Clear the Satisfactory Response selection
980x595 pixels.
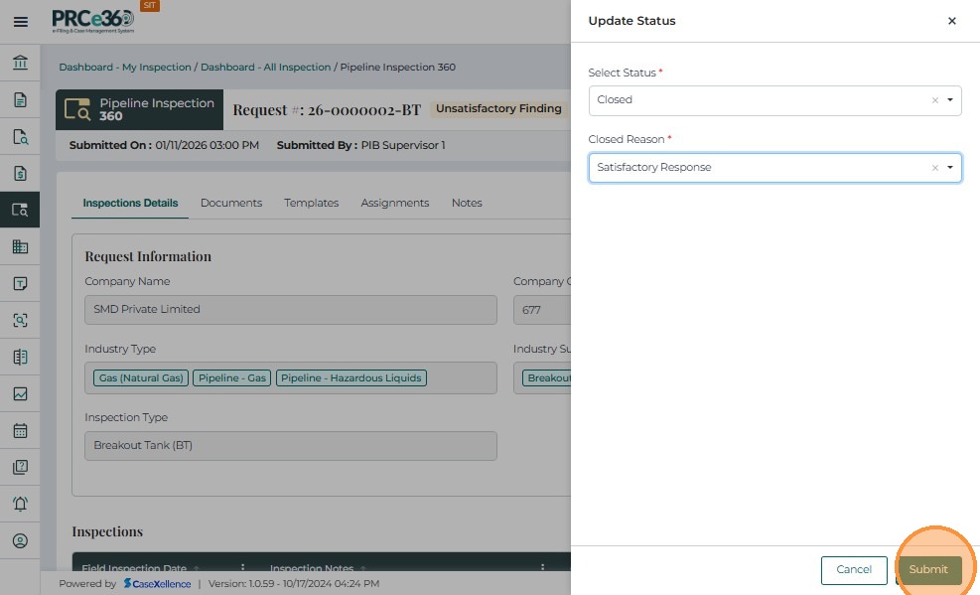point(934,168)
